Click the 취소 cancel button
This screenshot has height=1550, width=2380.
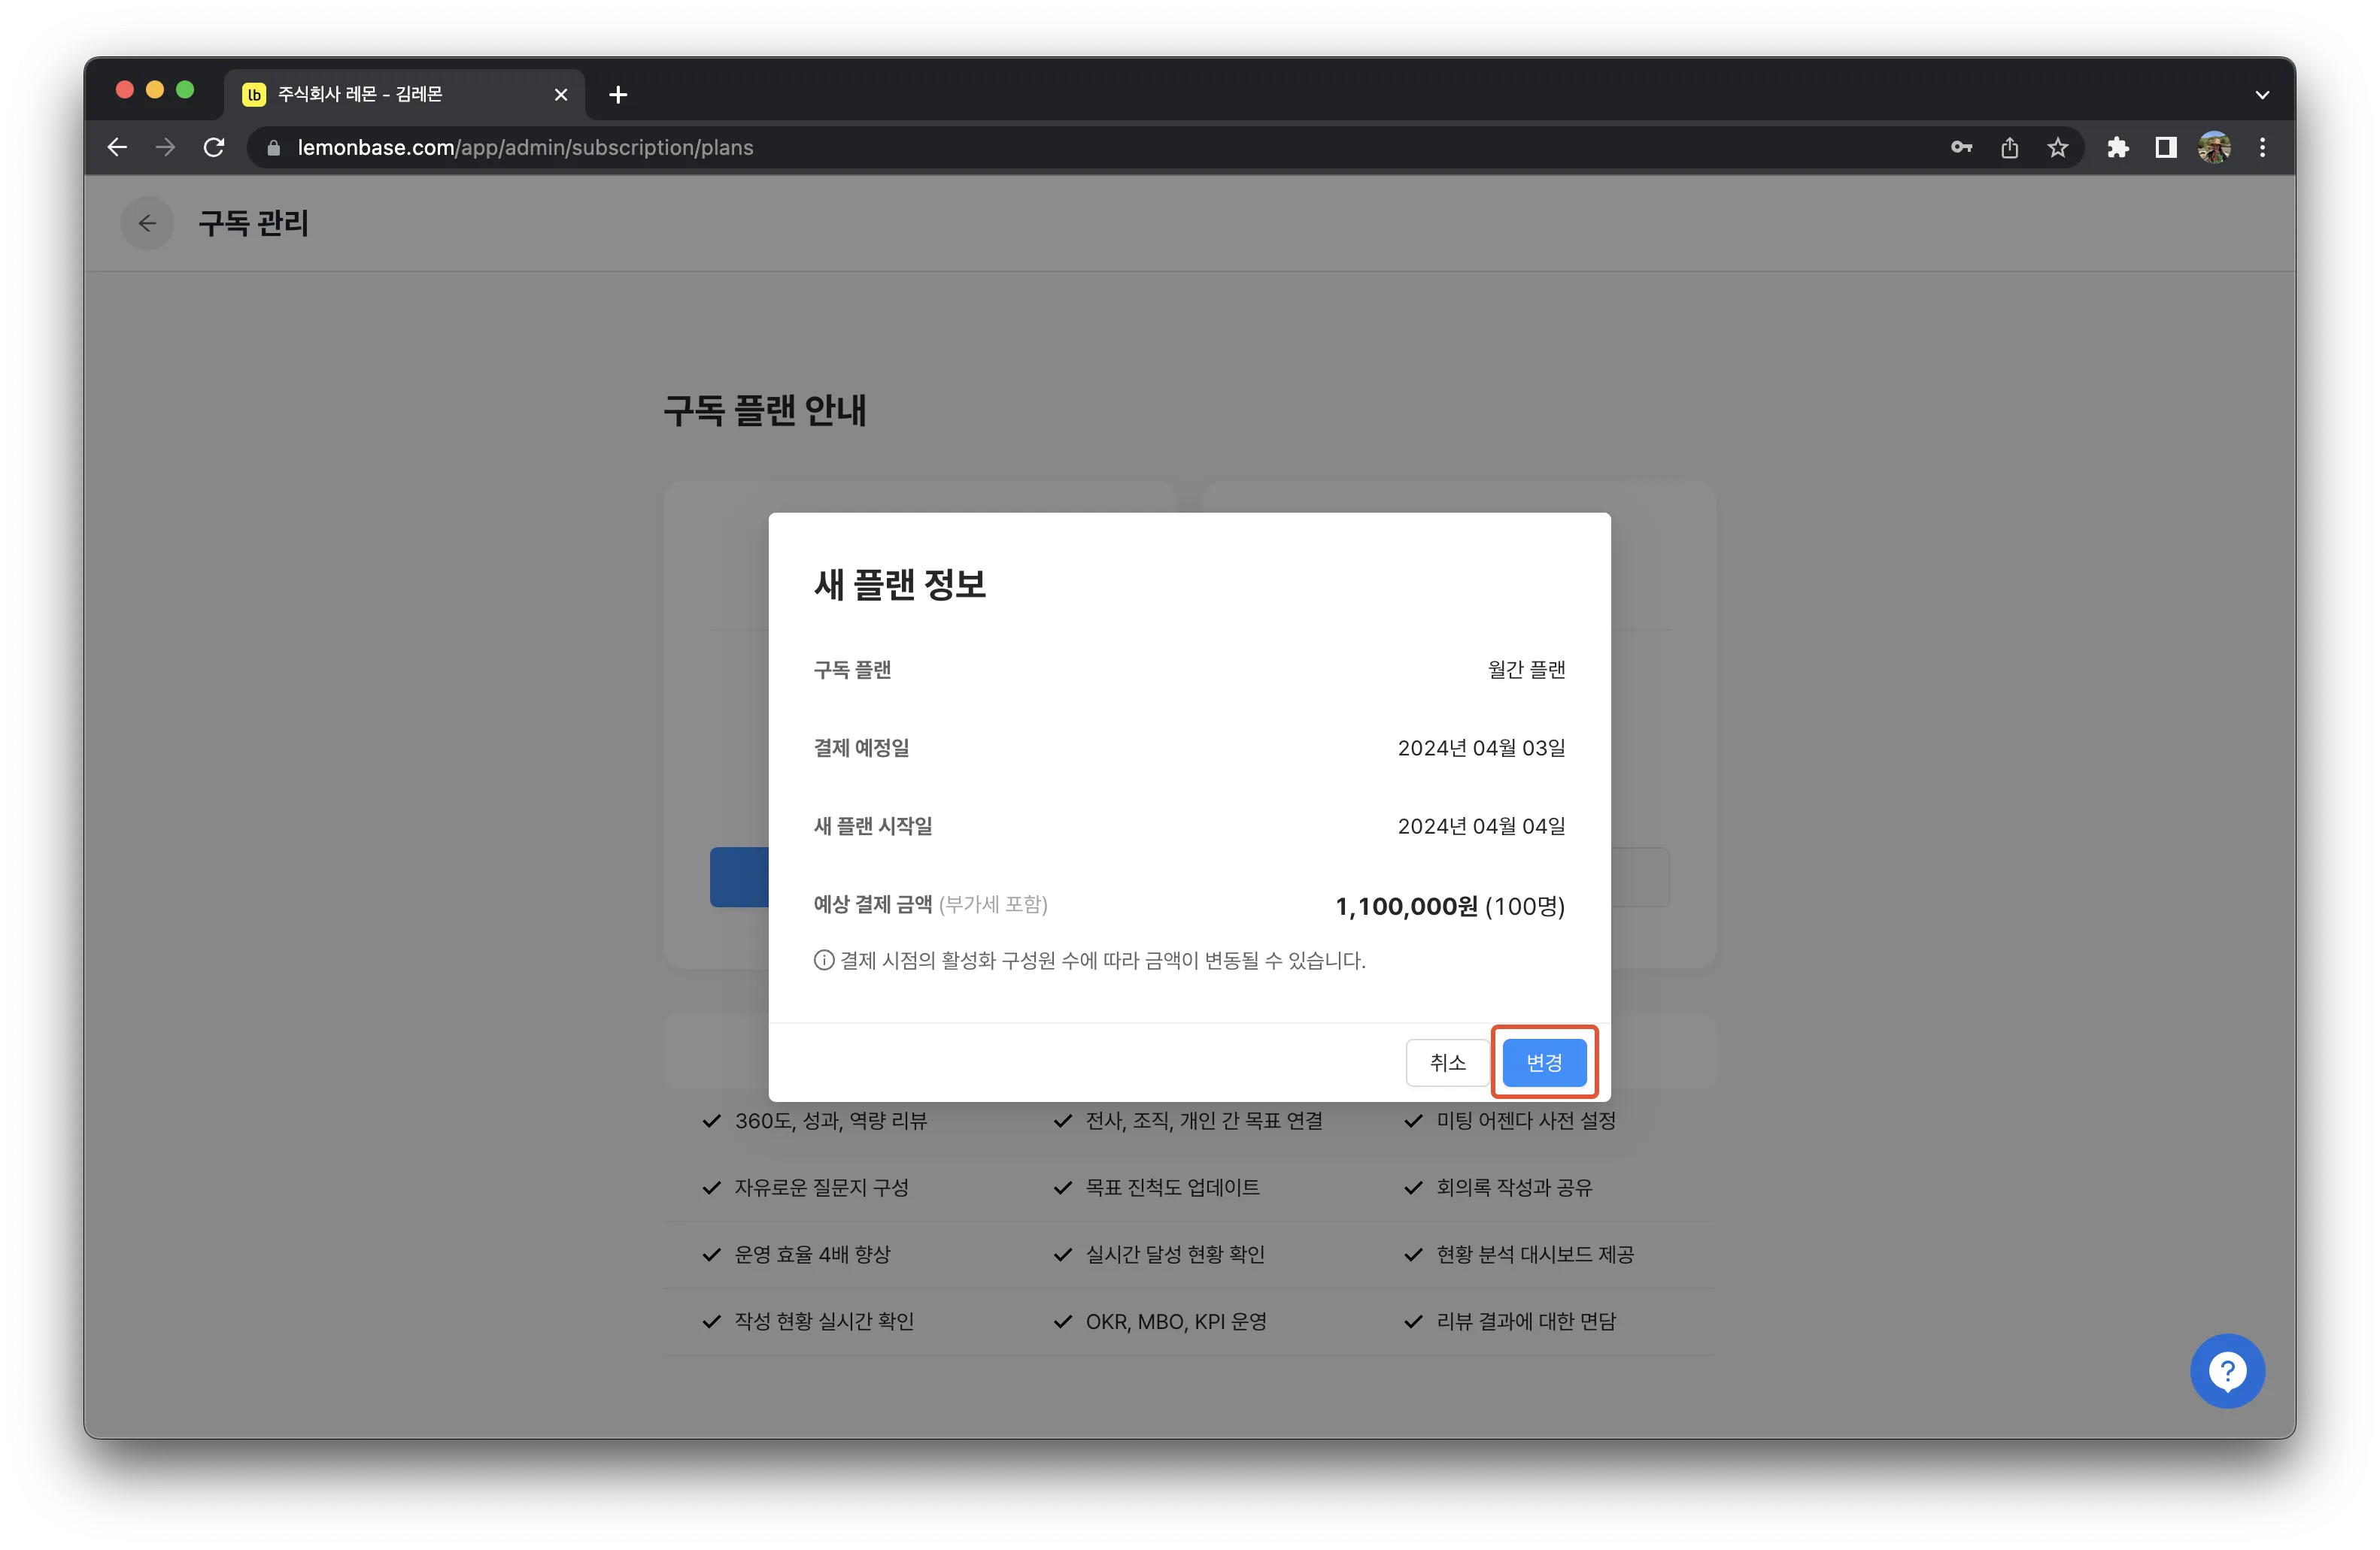1447,1062
